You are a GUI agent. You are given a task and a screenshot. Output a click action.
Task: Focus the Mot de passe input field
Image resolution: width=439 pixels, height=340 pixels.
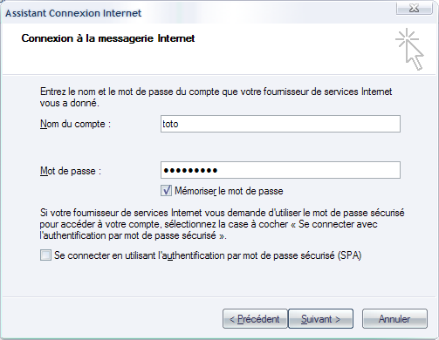click(x=280, y=170)
